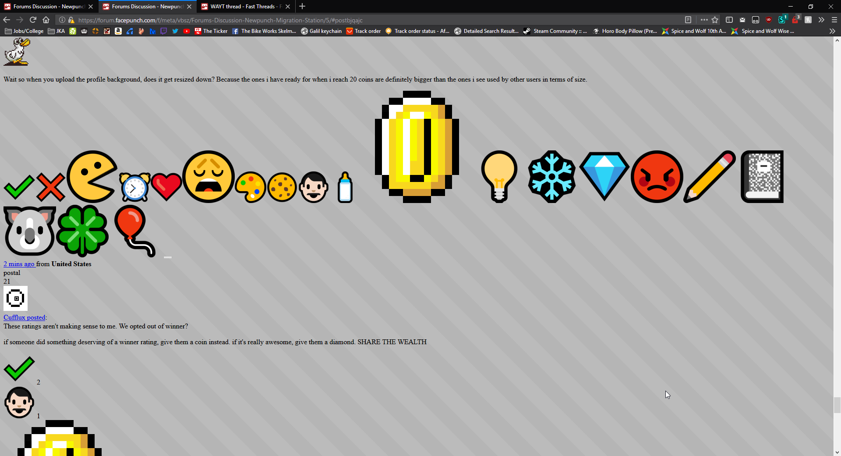Screen dimensions: 841x456
Task: Switch to first Forums Discussion tab
Action: coord(49,7)
